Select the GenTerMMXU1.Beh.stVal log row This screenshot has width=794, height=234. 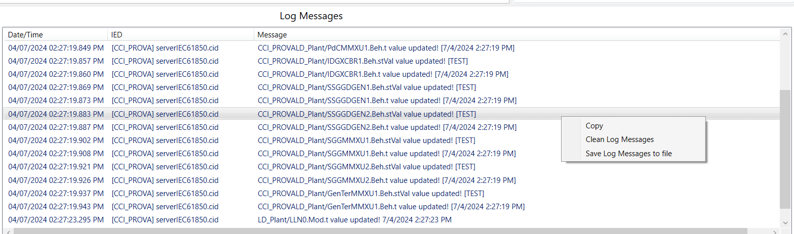click(392, 193)
